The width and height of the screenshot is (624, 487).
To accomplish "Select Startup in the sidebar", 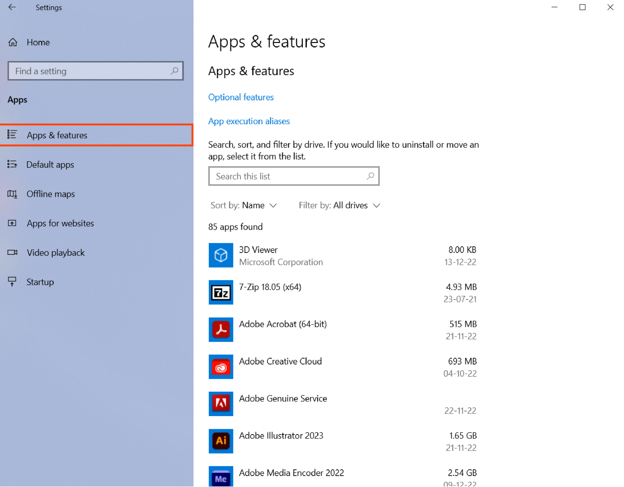I will pyautogui.click(x=40, y=282).
